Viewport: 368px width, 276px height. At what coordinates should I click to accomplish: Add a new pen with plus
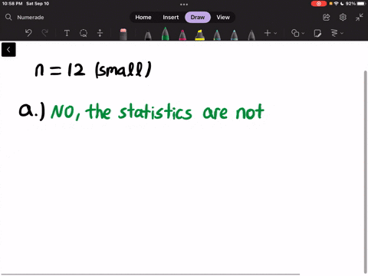[x=268, y=33]
